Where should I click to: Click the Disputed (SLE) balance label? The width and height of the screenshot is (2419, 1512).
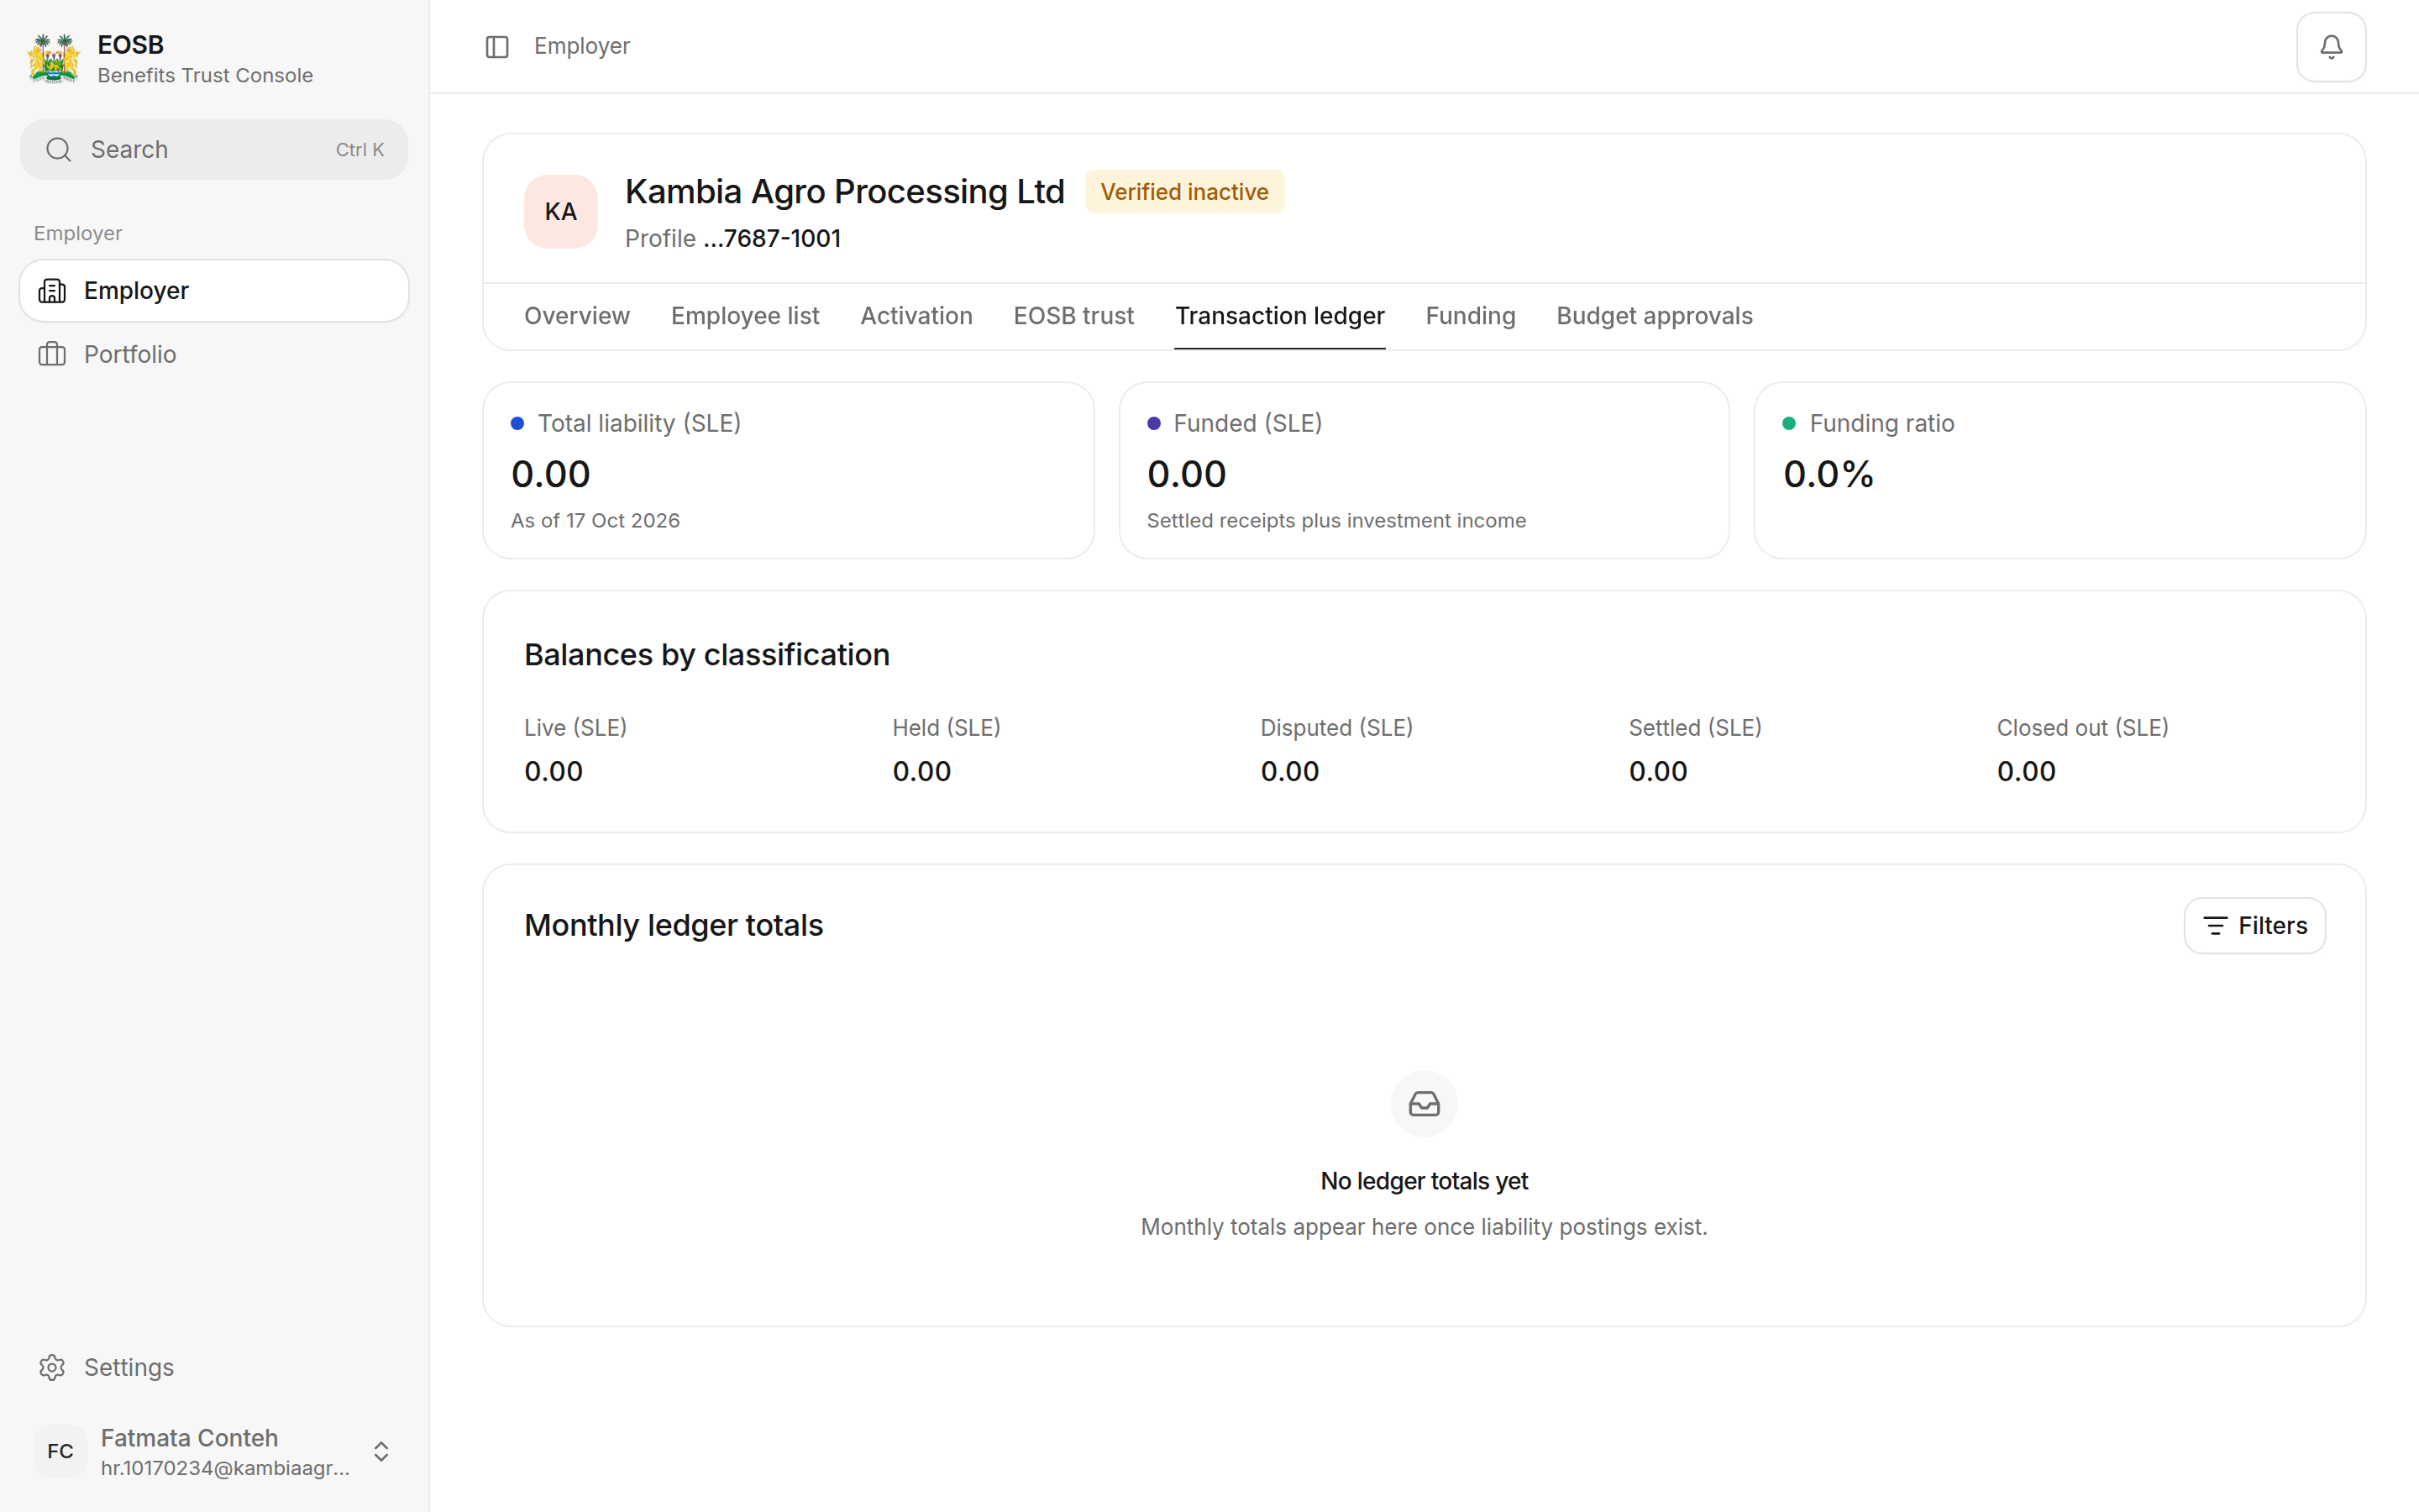pos(1336,728)
